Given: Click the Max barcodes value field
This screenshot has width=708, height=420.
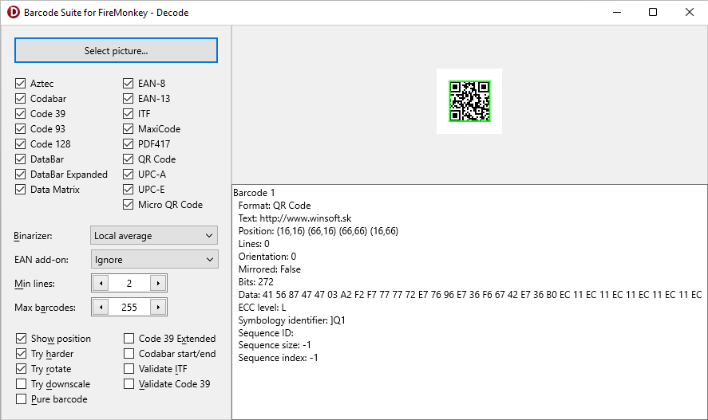Looking at the screenshot, I should coord(129,307).
